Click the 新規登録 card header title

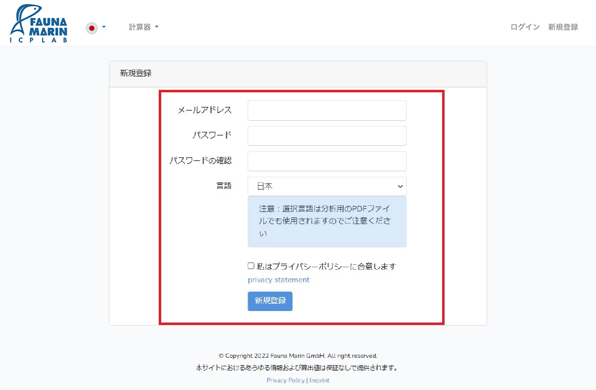click(136, 74)
